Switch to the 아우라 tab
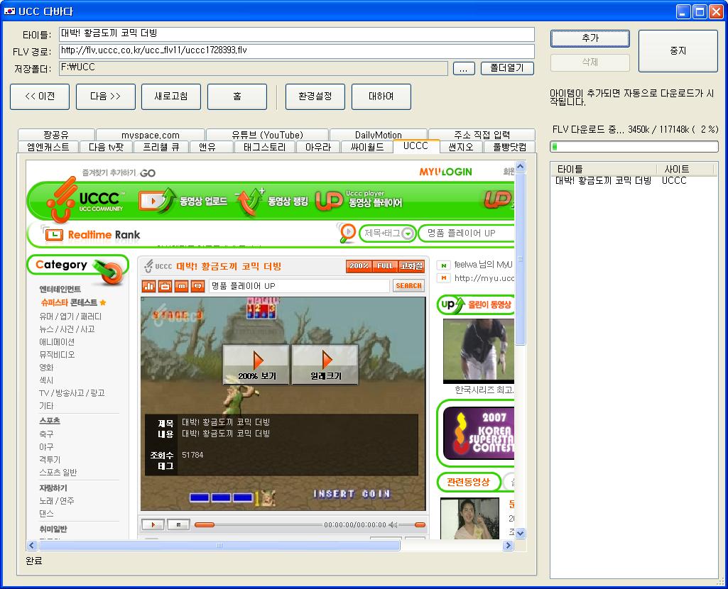Viewport: 728px width, 589px height. coord(318,147)
